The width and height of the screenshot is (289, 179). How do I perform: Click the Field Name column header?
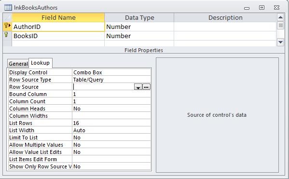[x=58, y=18]
